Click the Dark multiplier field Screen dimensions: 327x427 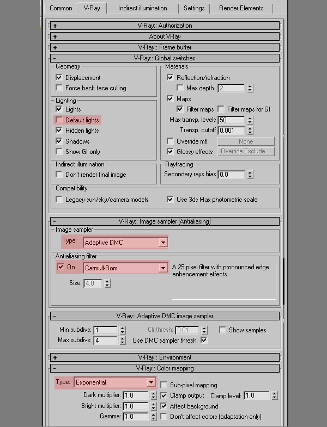[136, 395]
